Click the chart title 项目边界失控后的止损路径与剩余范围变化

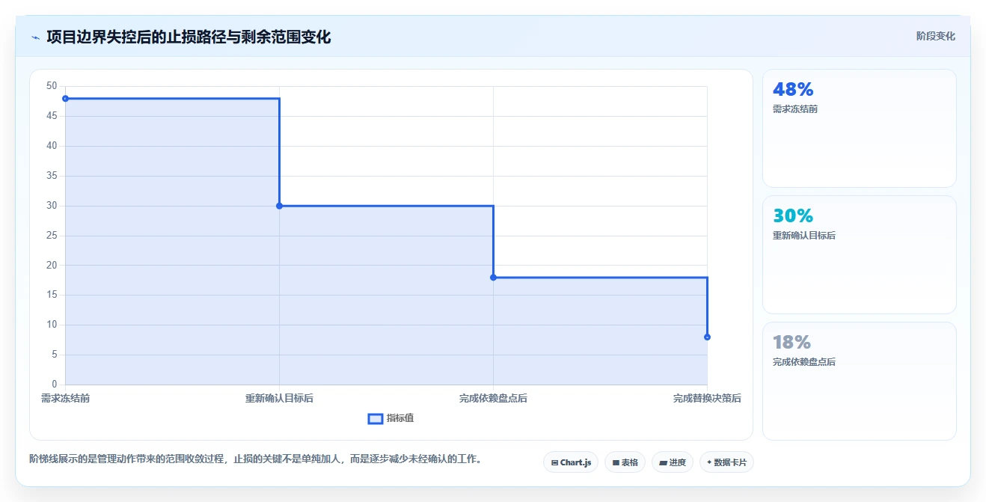(189, 37)
